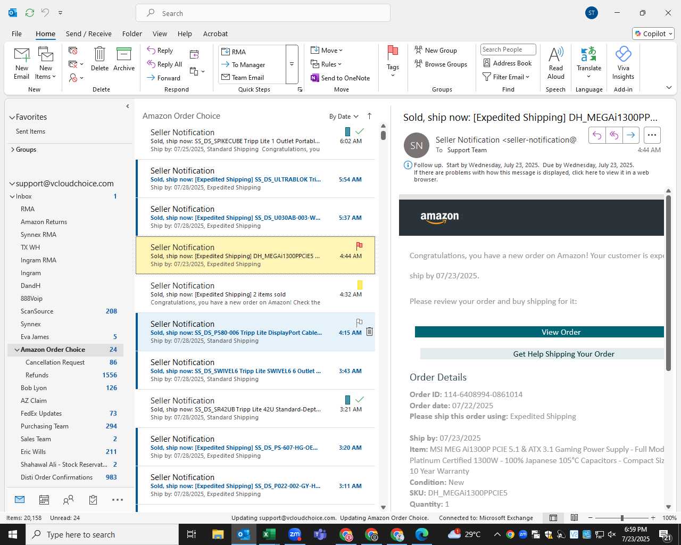Open the Translate tool
The width and height of the screenshot is (681, 545).
coord(589,63)
